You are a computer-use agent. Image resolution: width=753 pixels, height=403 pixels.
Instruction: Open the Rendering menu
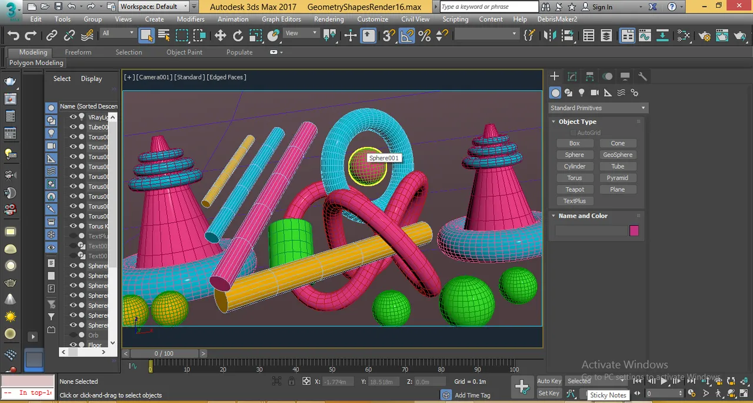click(x=329, y=19)
